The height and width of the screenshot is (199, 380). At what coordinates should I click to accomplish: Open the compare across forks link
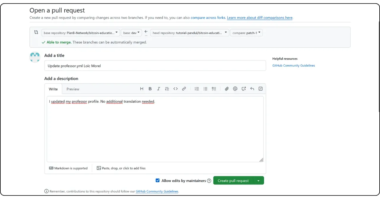(x=208, y=18)
